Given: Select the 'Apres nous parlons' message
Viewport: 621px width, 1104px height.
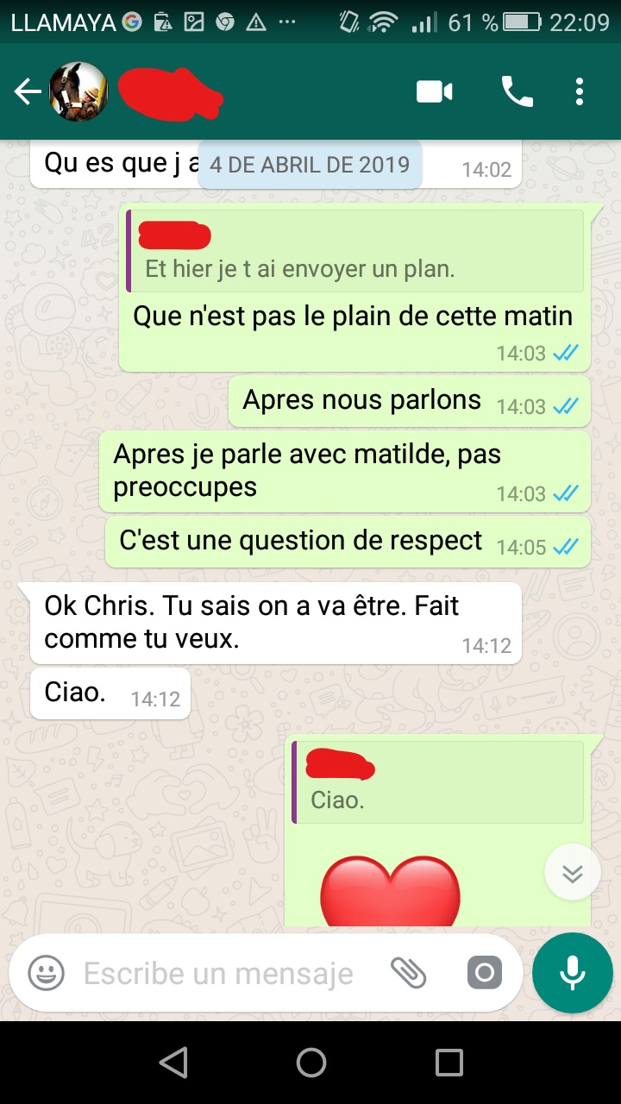Looking at the screenshot, I should [409, 401].
